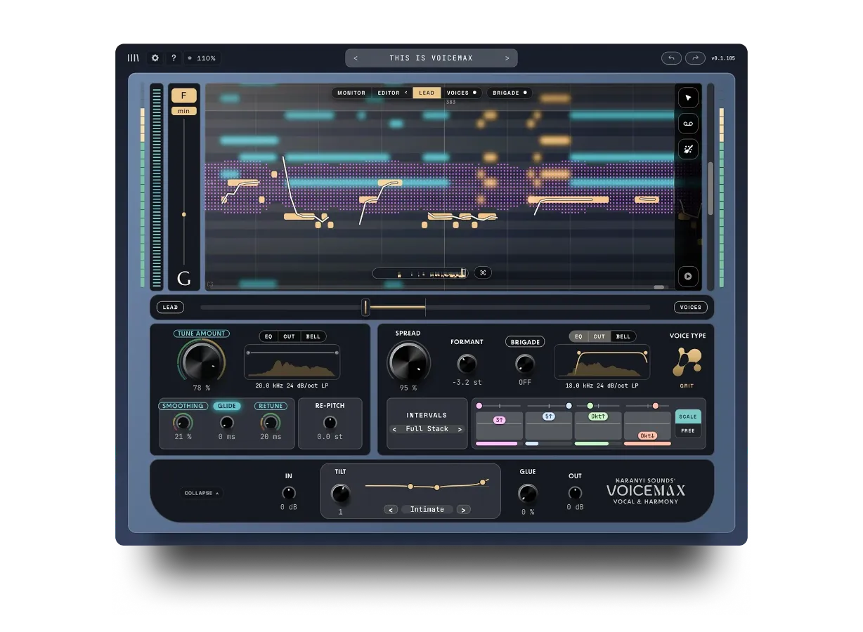Image resolution: width=863 pixels, height=632 pixels.
Task: Click the BRIGADE button in voices panel
Action: [x=525, y=342]
